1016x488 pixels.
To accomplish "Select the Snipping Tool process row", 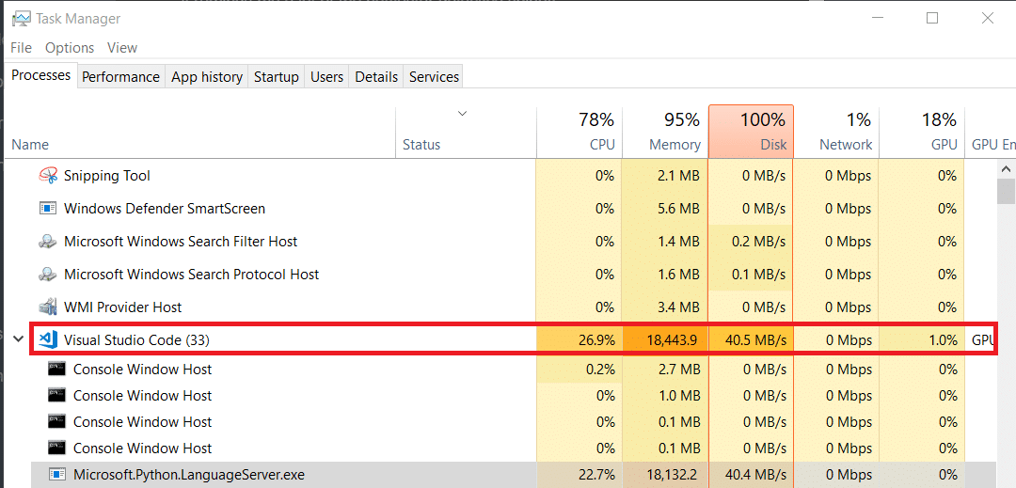I will 500,176.
